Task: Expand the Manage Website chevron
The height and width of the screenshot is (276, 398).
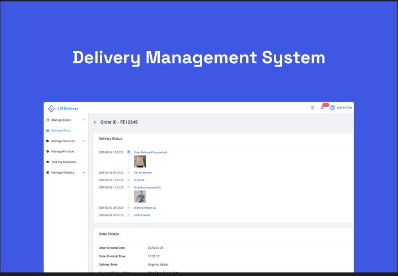Action: [x=84, y=172]
